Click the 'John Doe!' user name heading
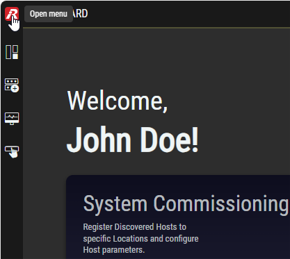The height and width of the screenshot is (259, 290). [x=133, y=140]
